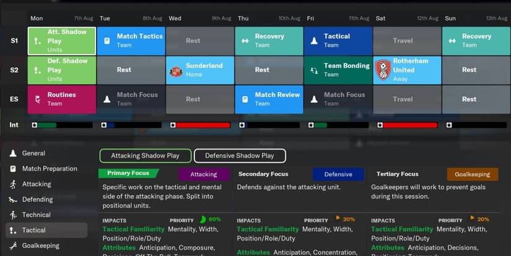Select Def. Shadow Play session on Monday
Image resolution: width=511 pixels, height=256 pixels.
[62, 70]
